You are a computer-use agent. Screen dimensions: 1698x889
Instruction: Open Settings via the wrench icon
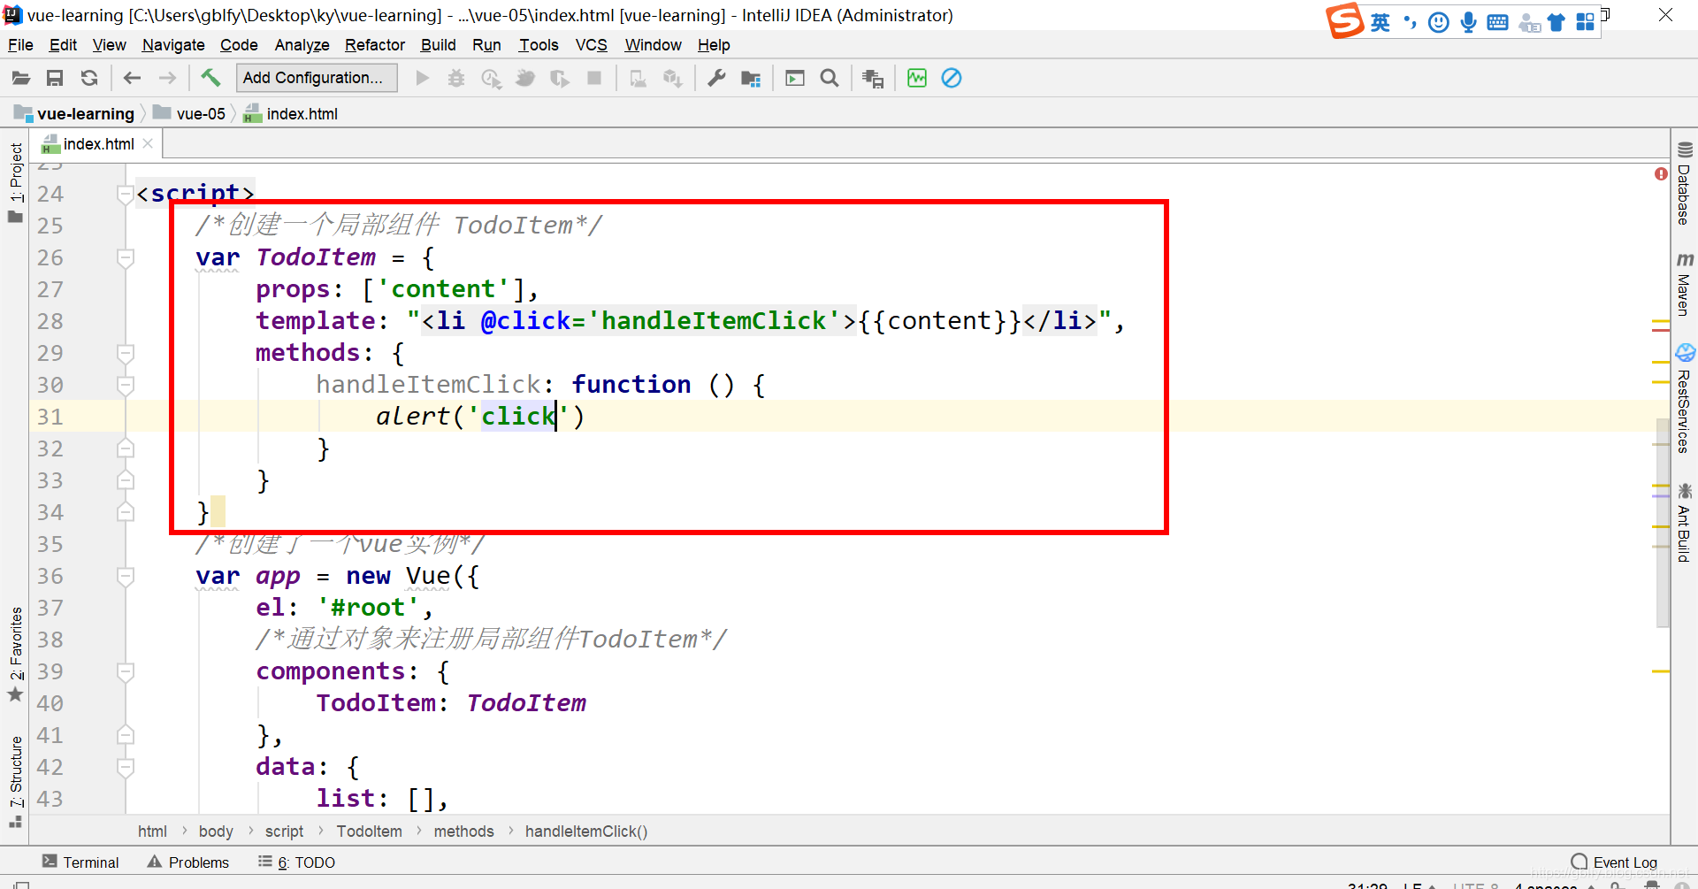[x=716, y=78]
